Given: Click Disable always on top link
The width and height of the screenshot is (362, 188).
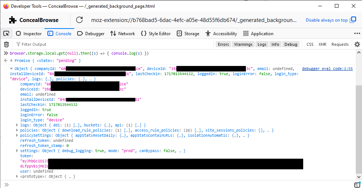Looking at the screenshot, I should 326,20.
